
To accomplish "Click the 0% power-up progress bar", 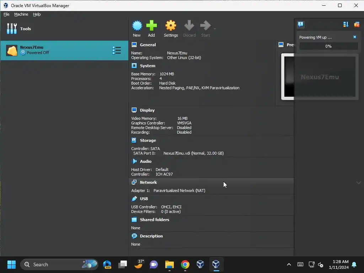I will coord(328,46).
